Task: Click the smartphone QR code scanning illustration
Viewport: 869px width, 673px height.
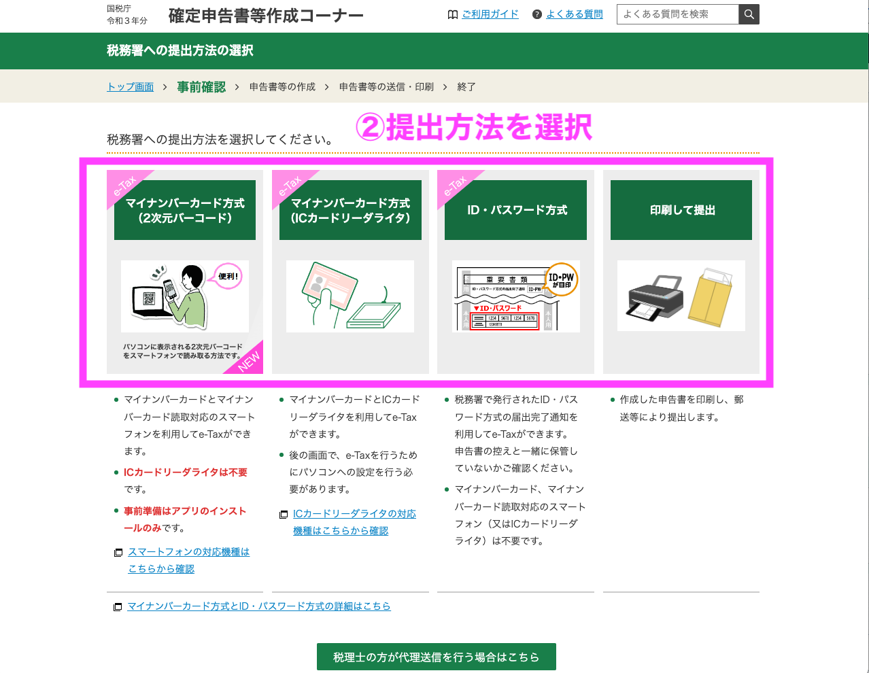Action: [184, 296]
